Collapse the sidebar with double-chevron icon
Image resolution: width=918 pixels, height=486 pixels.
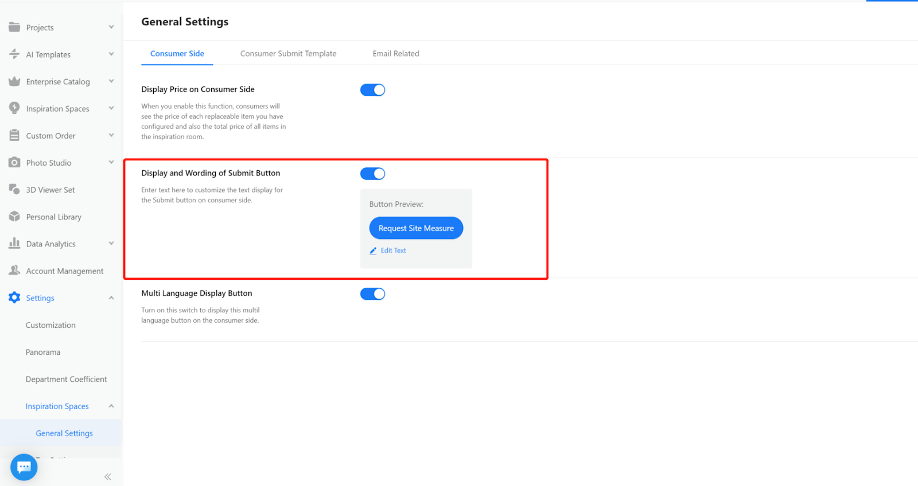[107, 476]
